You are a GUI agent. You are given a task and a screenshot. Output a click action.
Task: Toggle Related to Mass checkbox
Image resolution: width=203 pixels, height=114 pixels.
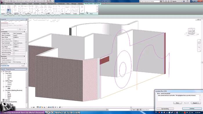click(x=14, y=54)
